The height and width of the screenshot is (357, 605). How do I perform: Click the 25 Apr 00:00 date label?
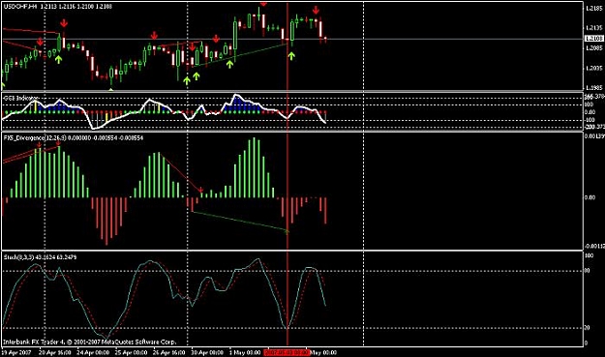pyautogui.click(x=132, y=352)
